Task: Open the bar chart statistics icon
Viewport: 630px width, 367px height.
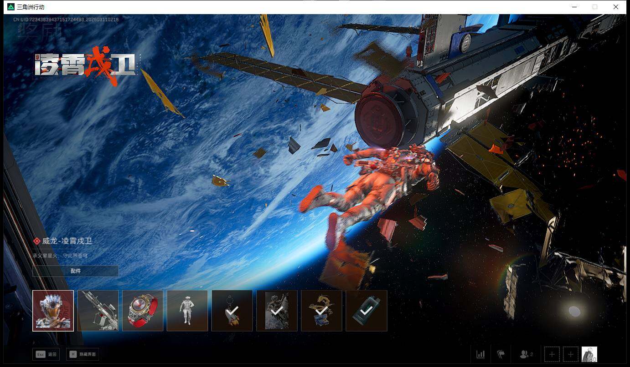Action: pyautogui.click(x=480, y=354)
